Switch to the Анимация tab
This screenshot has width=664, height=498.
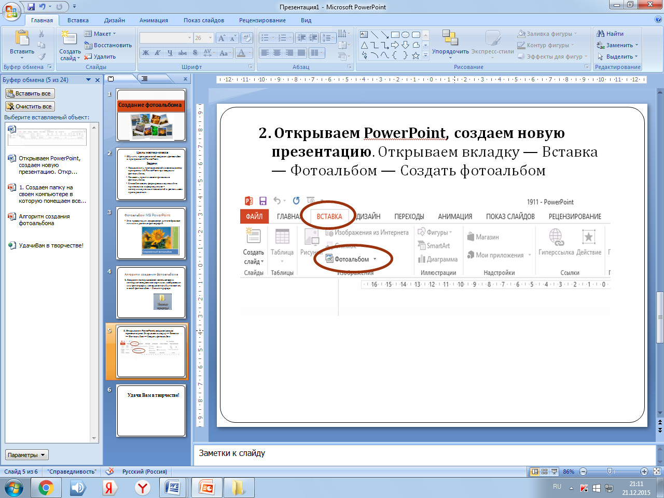154,20
